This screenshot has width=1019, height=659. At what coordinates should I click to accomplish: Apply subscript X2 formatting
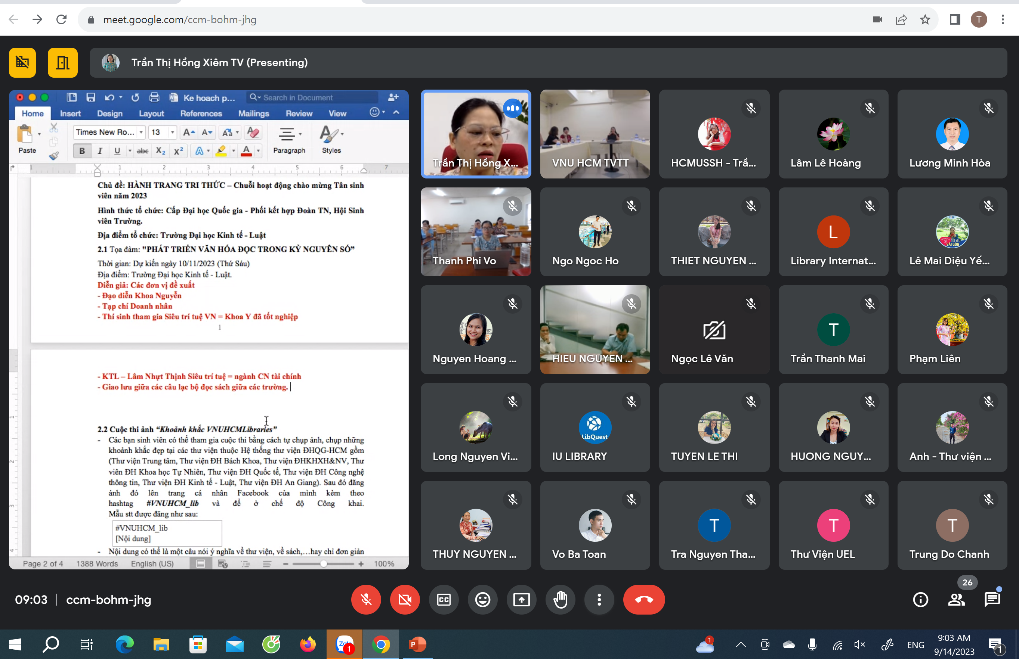[161, 150]
